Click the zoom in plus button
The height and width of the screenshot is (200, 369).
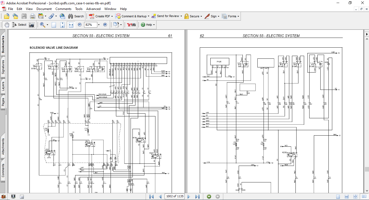click(x=105, y=25)
